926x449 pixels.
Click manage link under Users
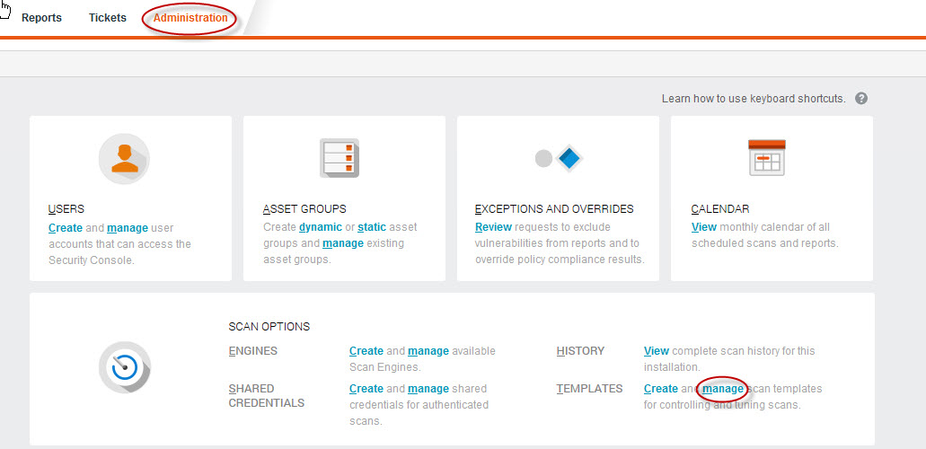[x=128, y=228]
